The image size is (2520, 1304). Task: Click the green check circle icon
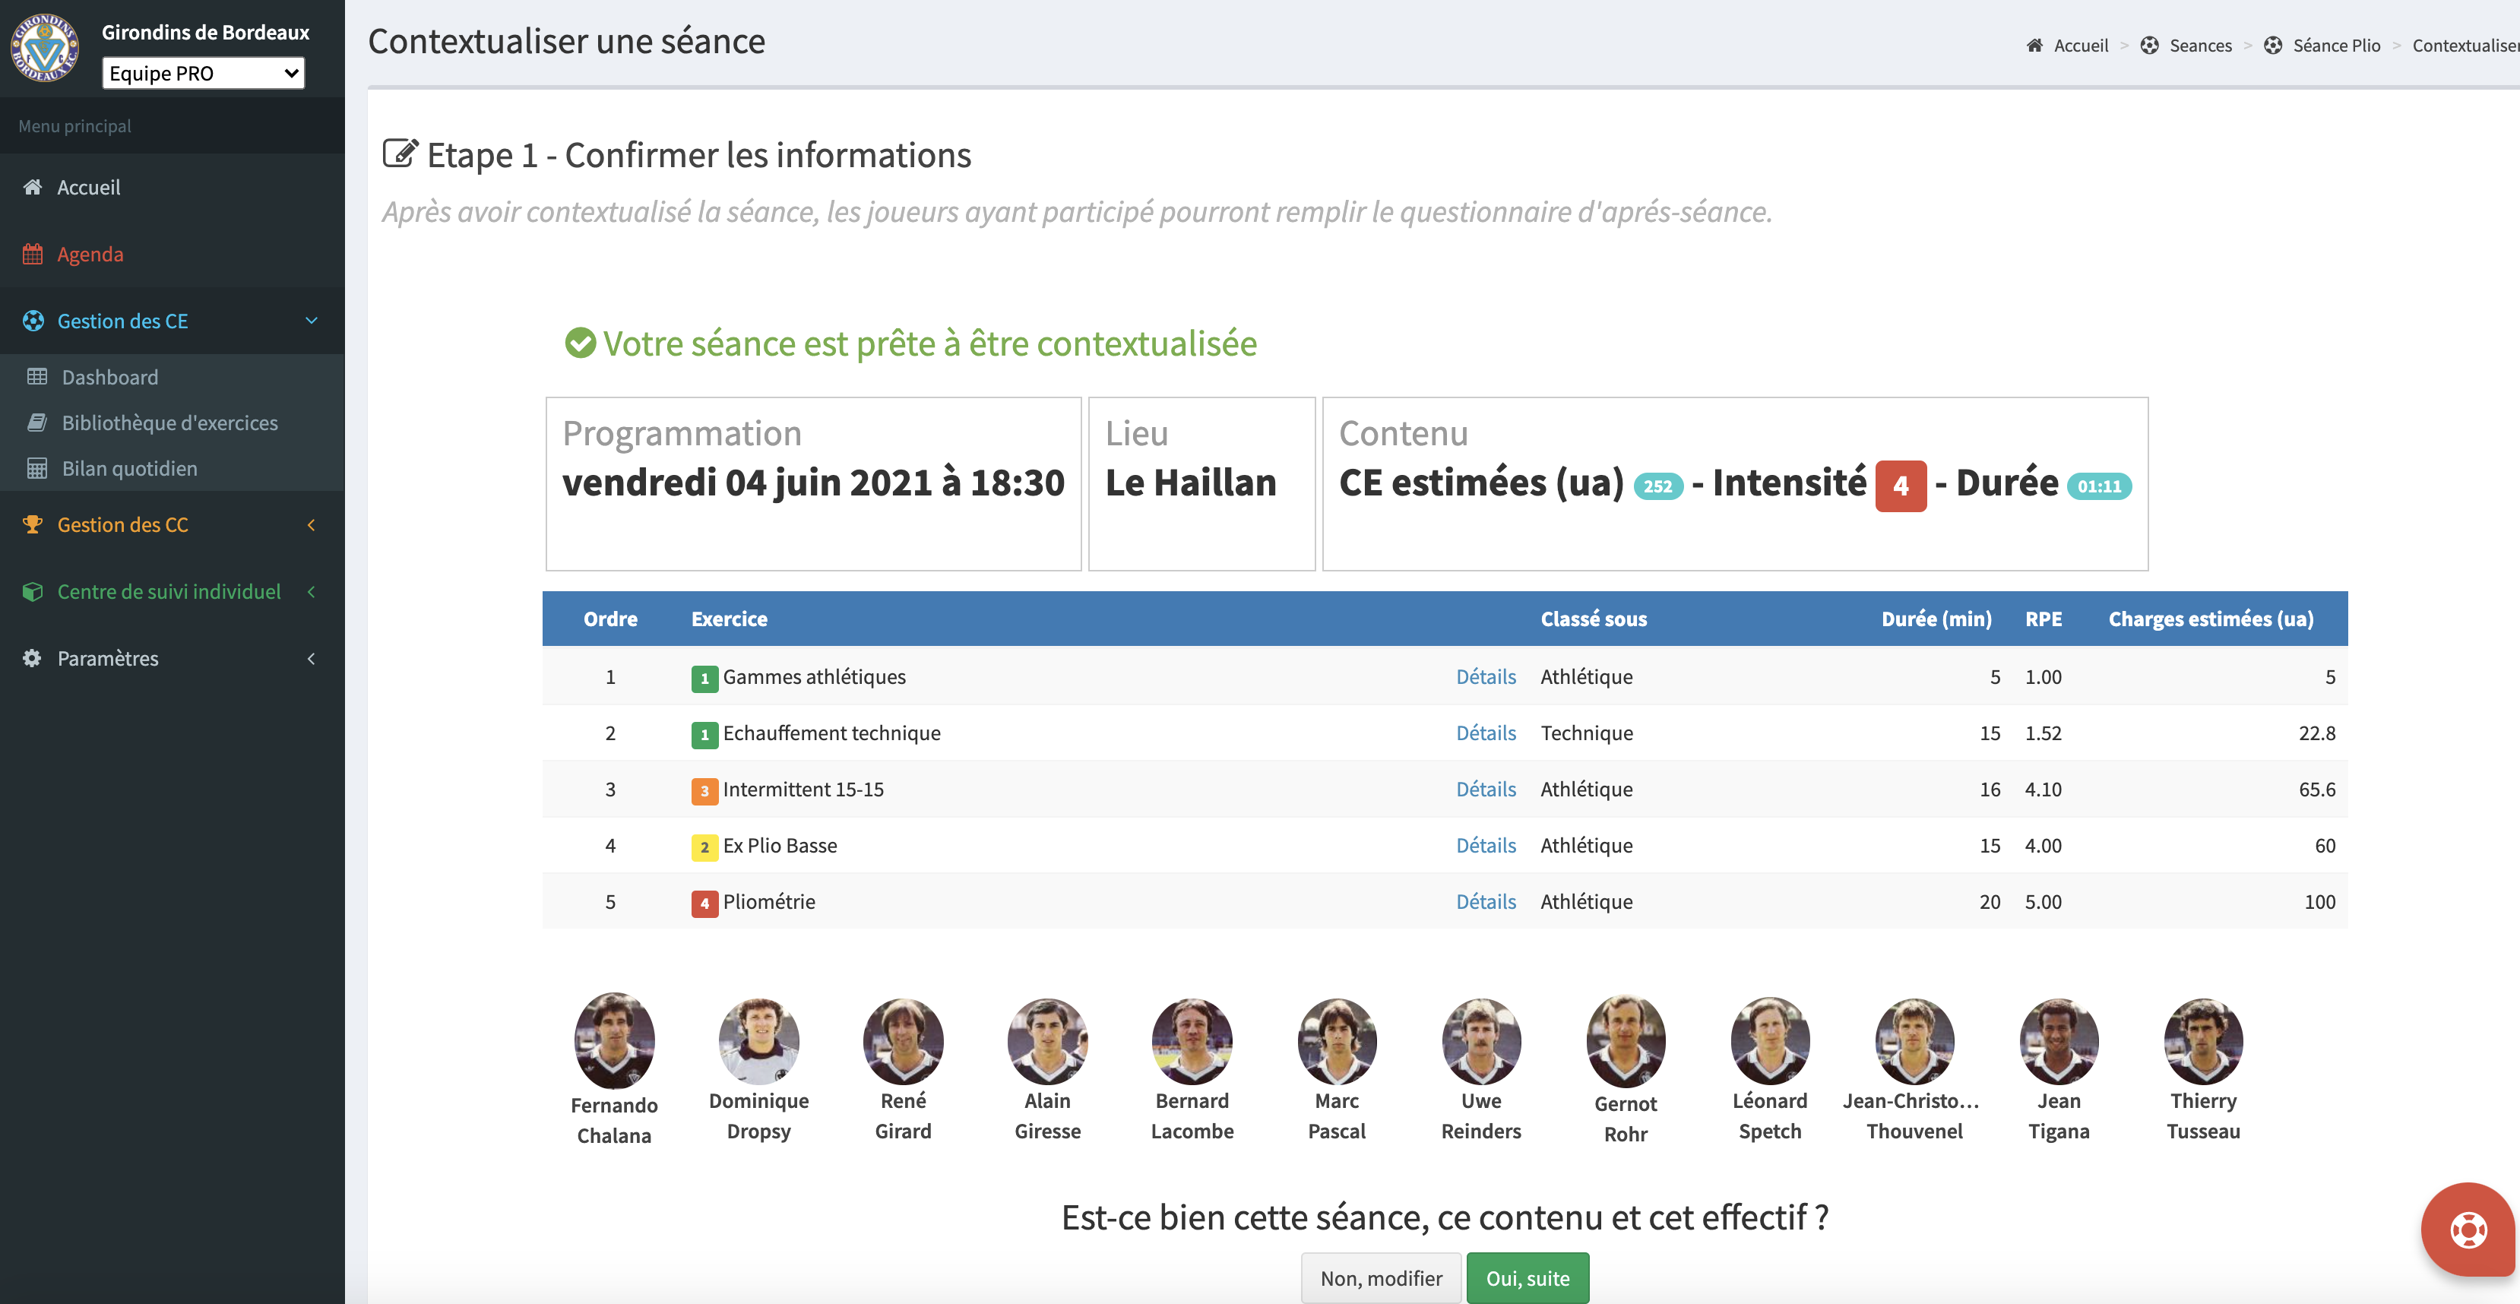(580, 343)
